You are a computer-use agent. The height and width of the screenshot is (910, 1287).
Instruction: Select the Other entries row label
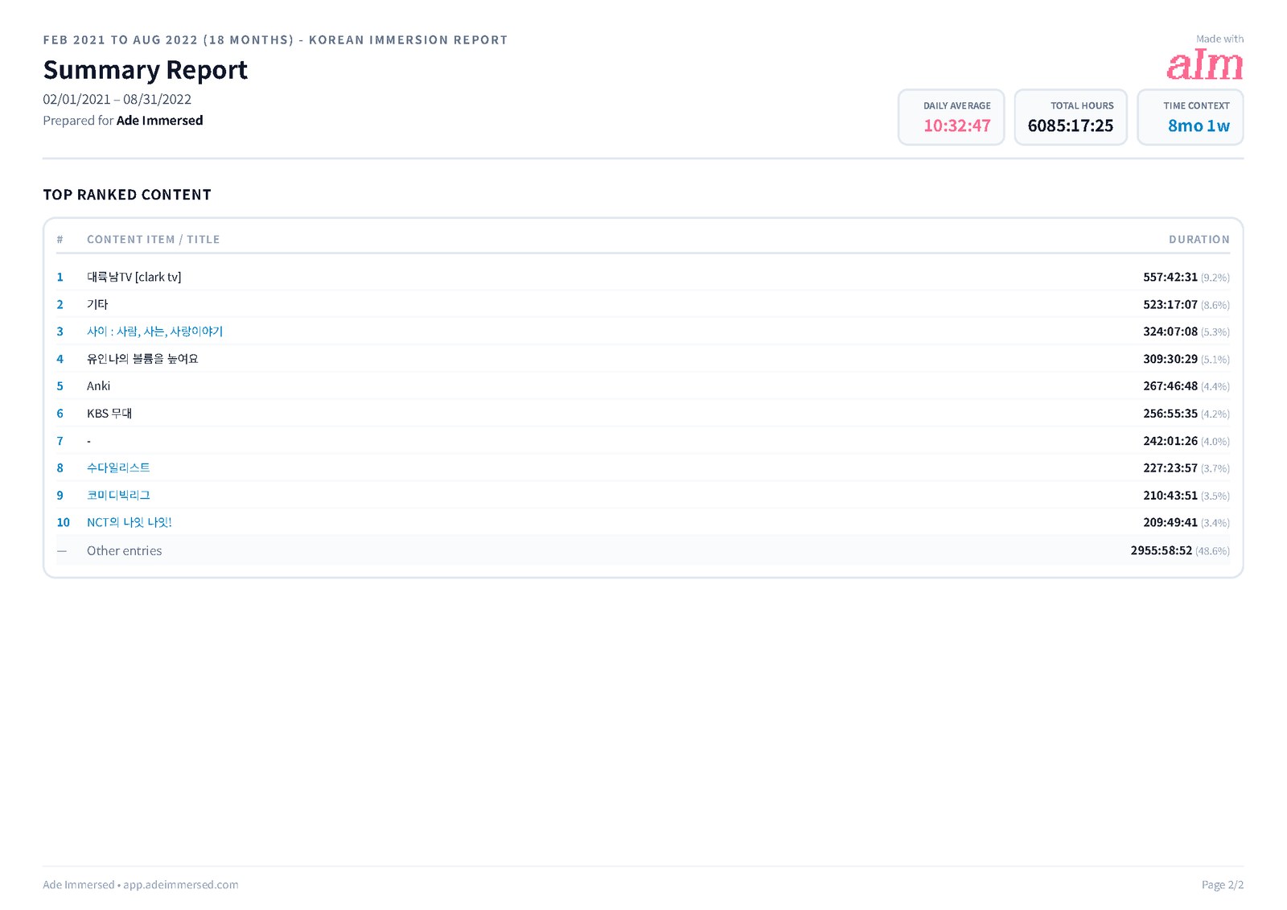click(x=124, y=550)
